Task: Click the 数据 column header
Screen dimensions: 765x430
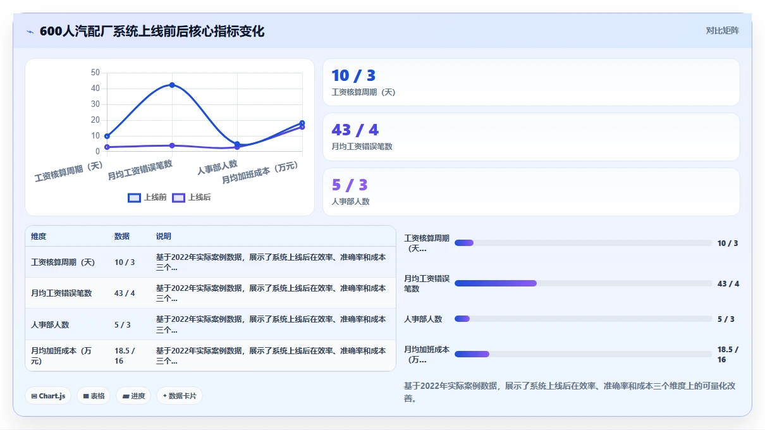Action: point(122,236)
